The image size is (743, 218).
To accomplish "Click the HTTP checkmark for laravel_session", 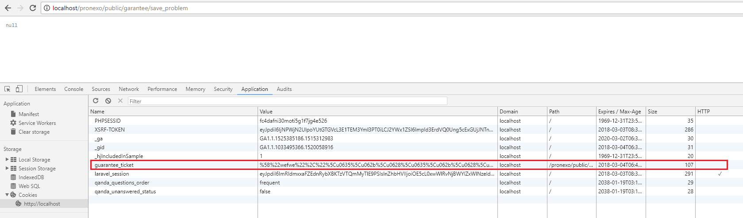I will pos(720,173).
